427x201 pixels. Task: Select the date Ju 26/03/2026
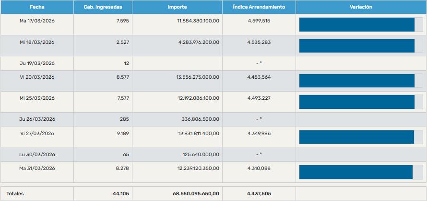tap(37, 119)
